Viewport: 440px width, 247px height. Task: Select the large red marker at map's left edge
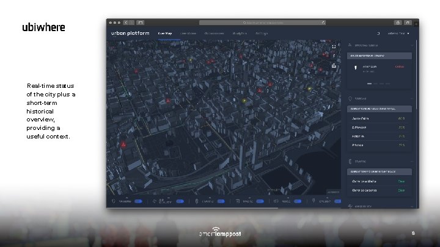(123, 145)
